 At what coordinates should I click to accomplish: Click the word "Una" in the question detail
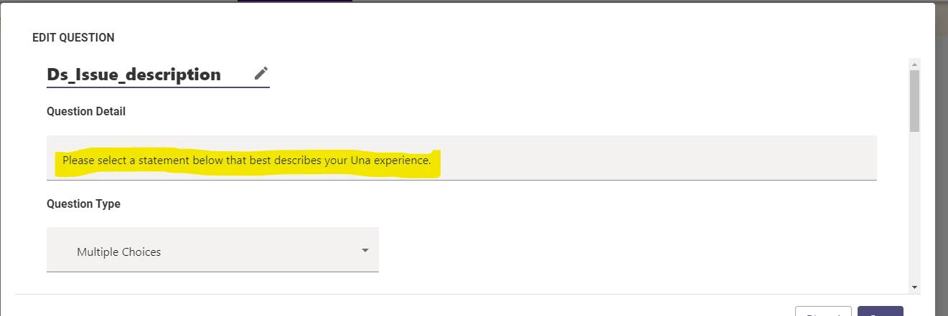(x=360, y=161)
